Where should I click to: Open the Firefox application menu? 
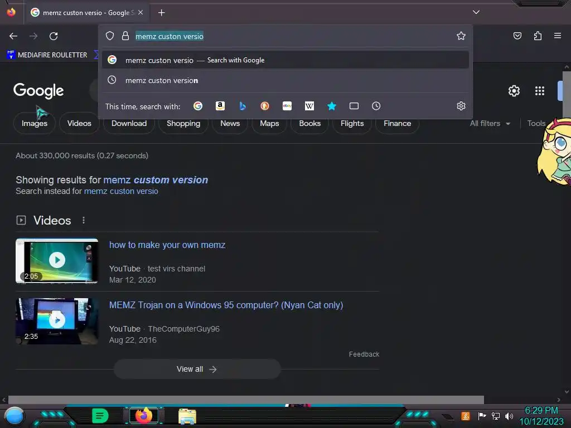(x=558, y=36)
